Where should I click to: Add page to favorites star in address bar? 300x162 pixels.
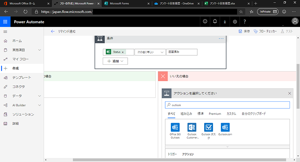(241, 12)
